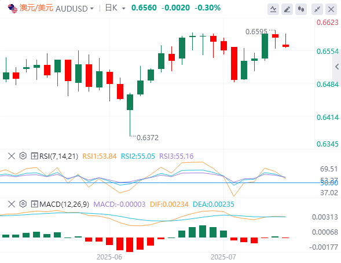Click the 0.6484 price axis label
341x263 pixels.
tap(328, 84)
